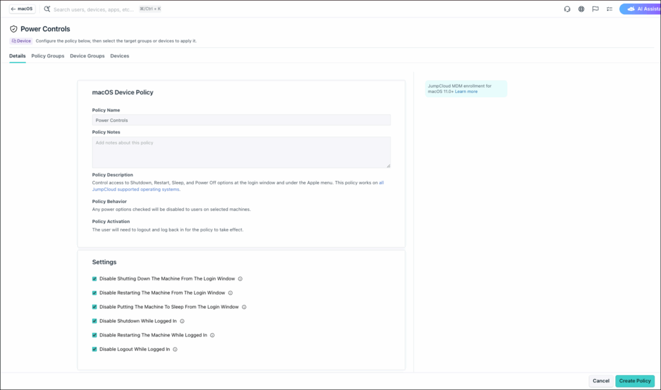Click the ⌘/Ctrl + K shortcut hint

(150, 9)
